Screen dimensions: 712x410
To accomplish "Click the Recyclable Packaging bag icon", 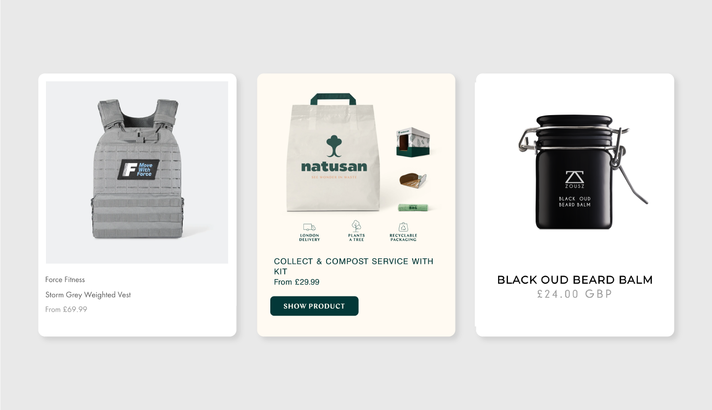I will (x=403, y=227).
